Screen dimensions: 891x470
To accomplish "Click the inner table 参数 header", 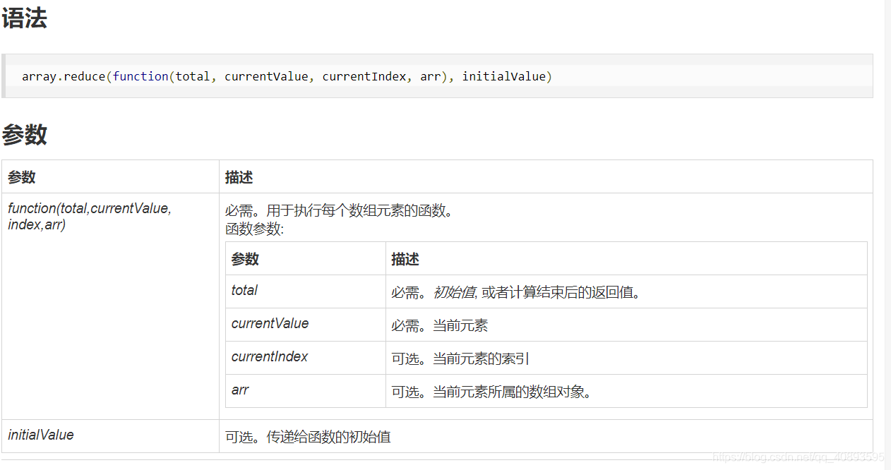I will (x=245, y=259).
